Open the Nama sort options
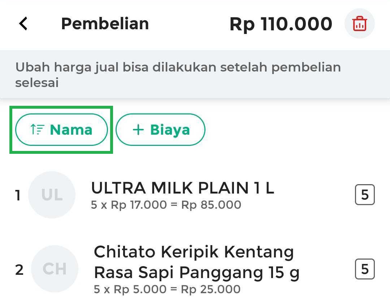 point(61,130)
